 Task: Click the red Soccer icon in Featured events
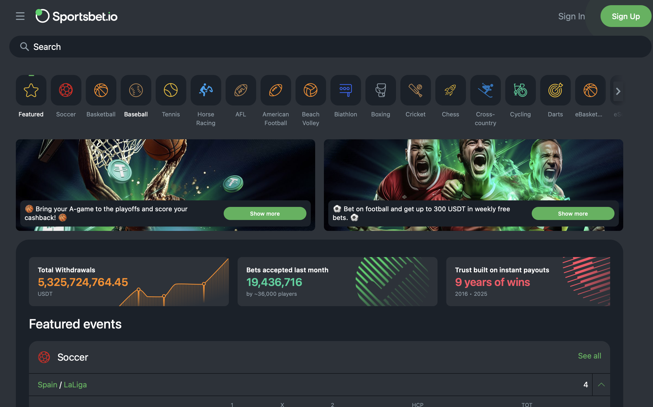(44, 357)
